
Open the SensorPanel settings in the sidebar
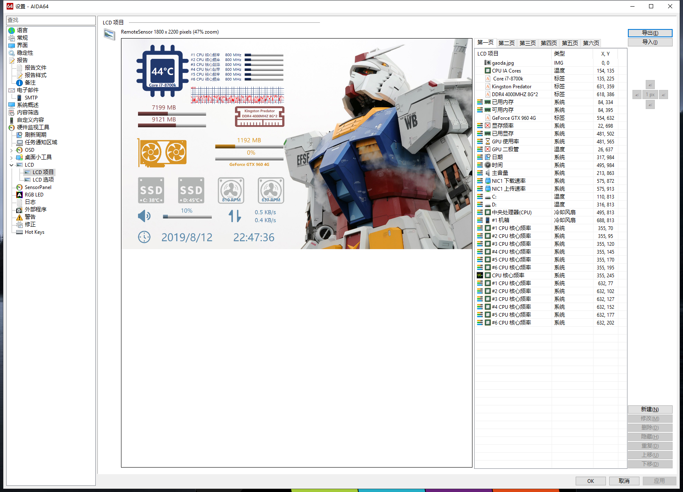tap(38, 187)
